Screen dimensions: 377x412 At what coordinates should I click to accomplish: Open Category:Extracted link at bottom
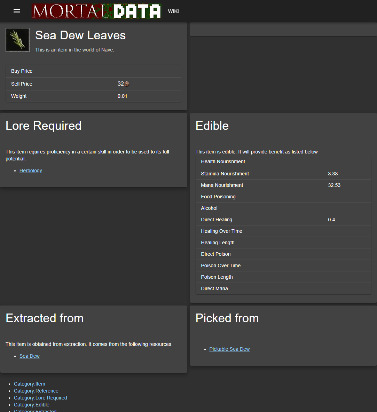tap(35, 411)
